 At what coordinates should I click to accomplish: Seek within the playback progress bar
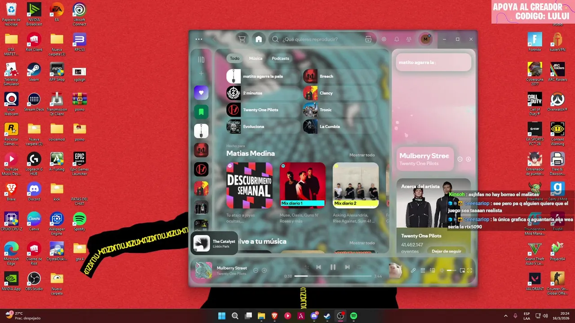tap(333, 276)
